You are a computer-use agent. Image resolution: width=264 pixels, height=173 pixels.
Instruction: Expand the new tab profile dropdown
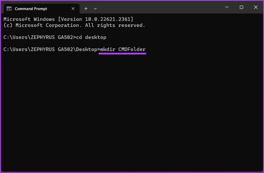(95, 9)
